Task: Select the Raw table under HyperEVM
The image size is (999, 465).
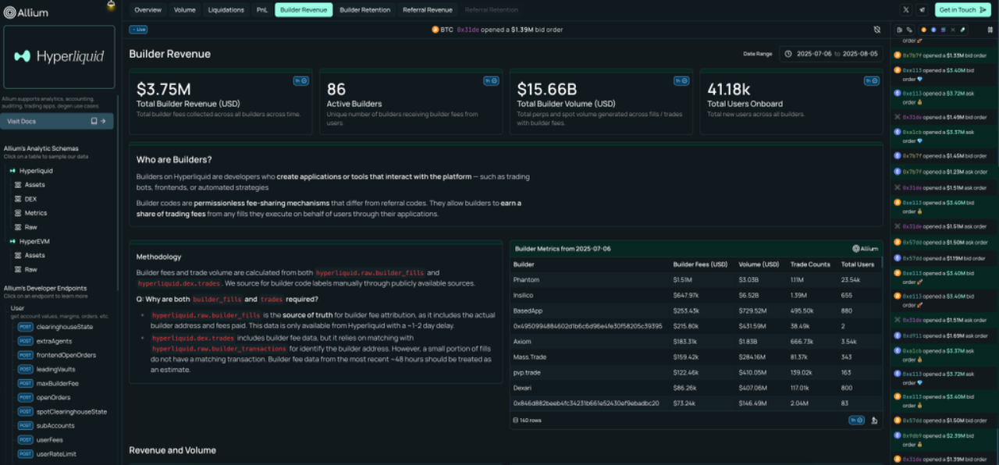Action: click(31, 269)
